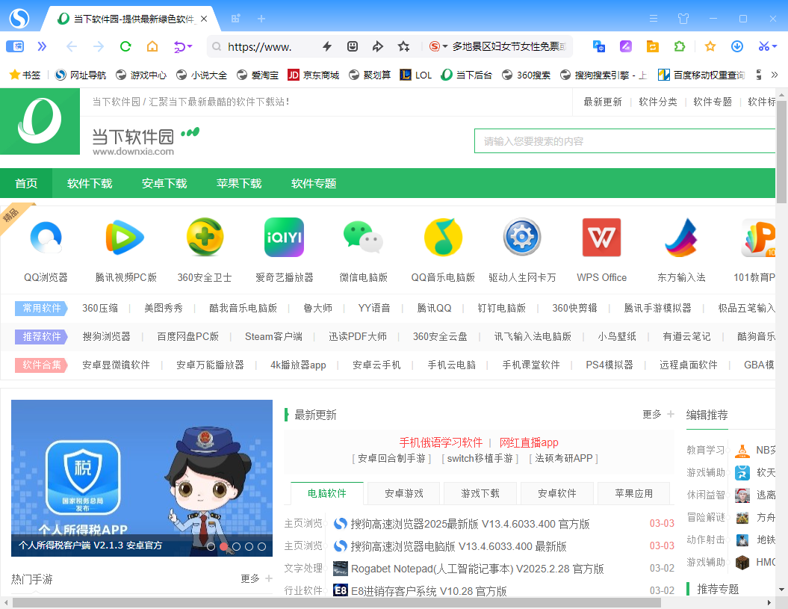Click the yellow favorites star toolbar icon
This screenshot has width=788, height=609.
[710, 47]
